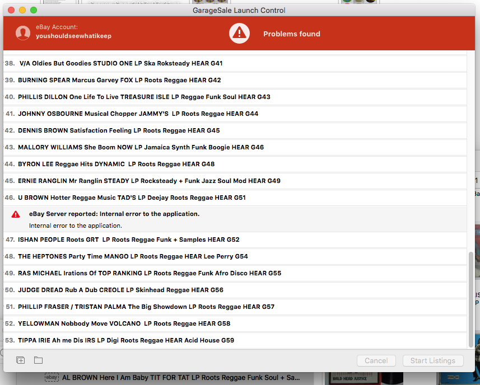Click the listing scrollbar thumb
Image resolution: width=480 pixels, height=385 pixels.
pyautogui.click(x=471, y=300)
